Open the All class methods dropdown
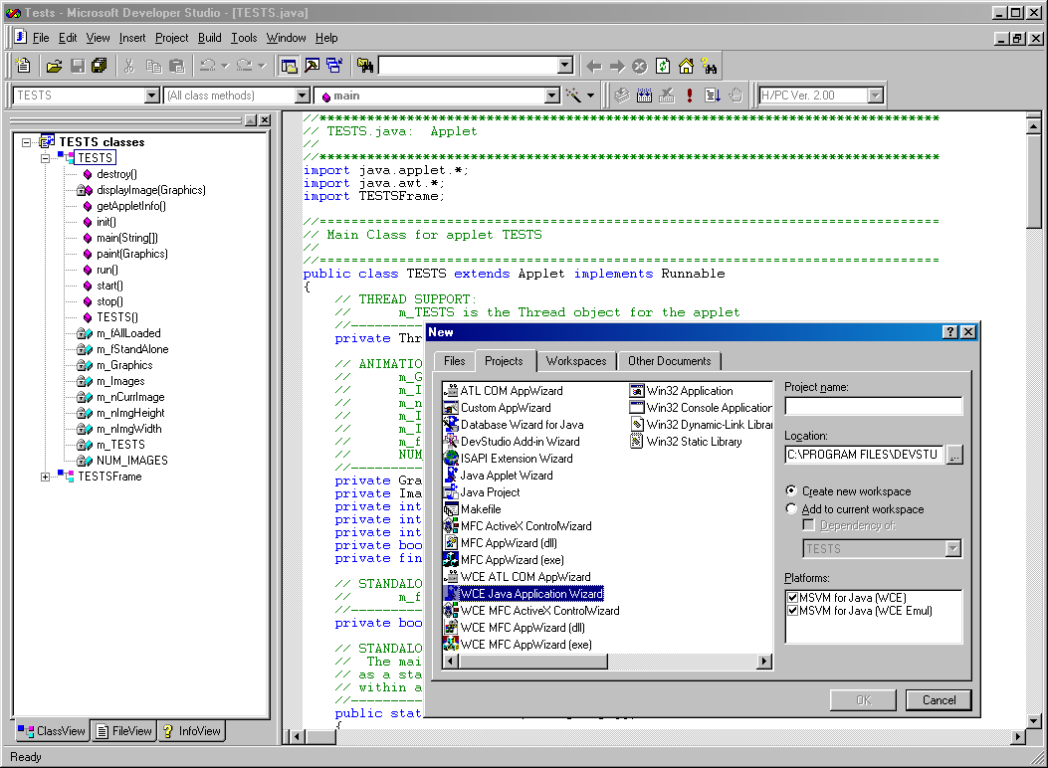Image resolution: width=1048 pixels, height=768 pixels. 303,96
